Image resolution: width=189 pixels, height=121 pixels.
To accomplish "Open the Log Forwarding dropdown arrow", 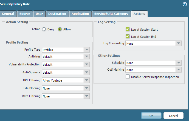I will pos(179,43).
